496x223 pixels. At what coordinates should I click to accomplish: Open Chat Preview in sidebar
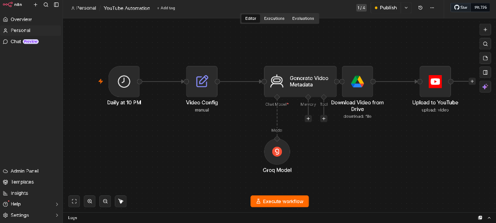coord(31,42)
